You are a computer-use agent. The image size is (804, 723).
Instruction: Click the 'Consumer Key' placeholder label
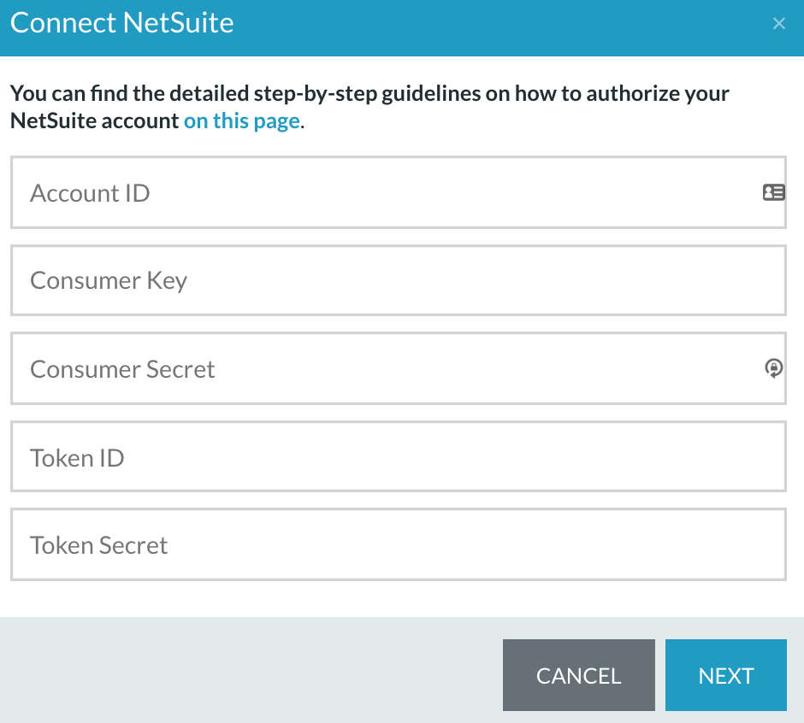pos(109,281)
